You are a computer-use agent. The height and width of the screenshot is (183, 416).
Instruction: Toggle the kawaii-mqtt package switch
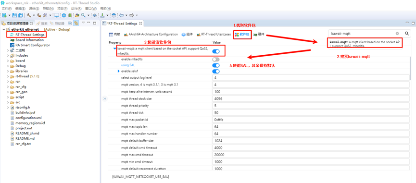[x=216, y=51]
